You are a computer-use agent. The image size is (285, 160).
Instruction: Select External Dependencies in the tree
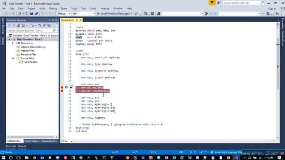point(33,47)
